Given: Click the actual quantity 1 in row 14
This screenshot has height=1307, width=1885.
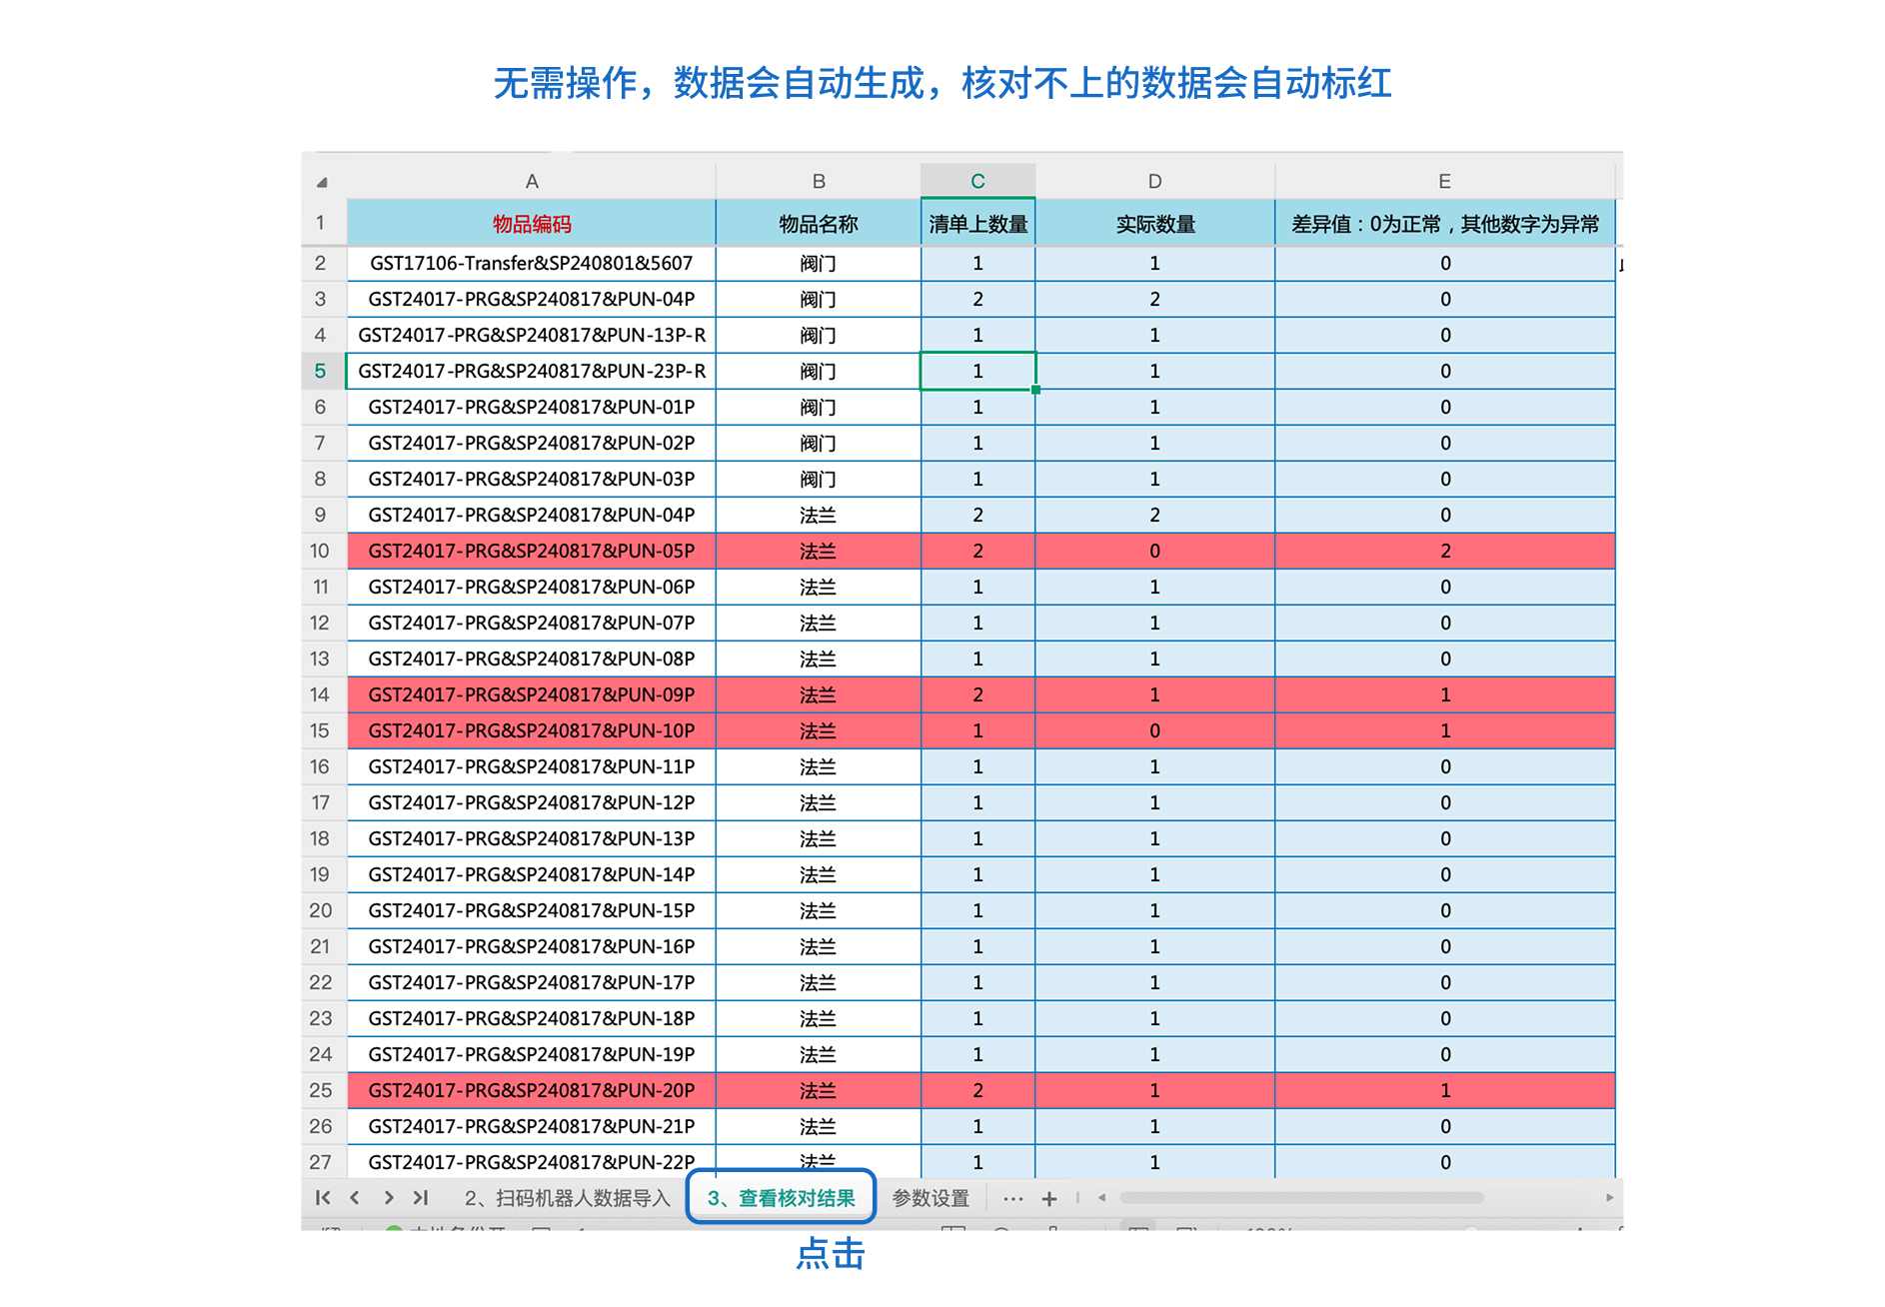Looking at the screenshot, I should point(1154,694).
